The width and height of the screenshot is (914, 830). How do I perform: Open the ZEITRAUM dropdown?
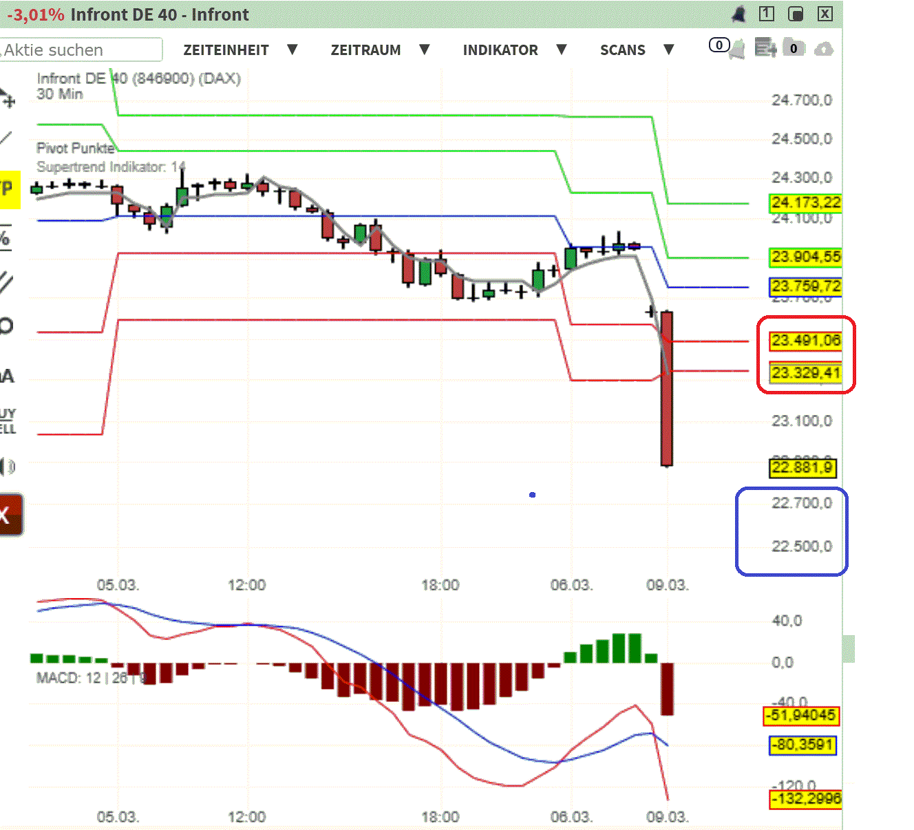click(365, 50)
